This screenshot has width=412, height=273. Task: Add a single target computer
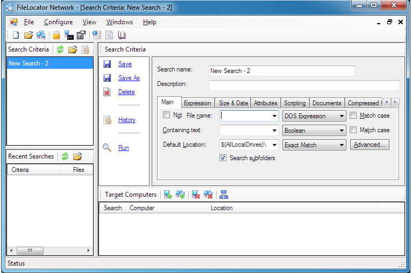point(168,195)
